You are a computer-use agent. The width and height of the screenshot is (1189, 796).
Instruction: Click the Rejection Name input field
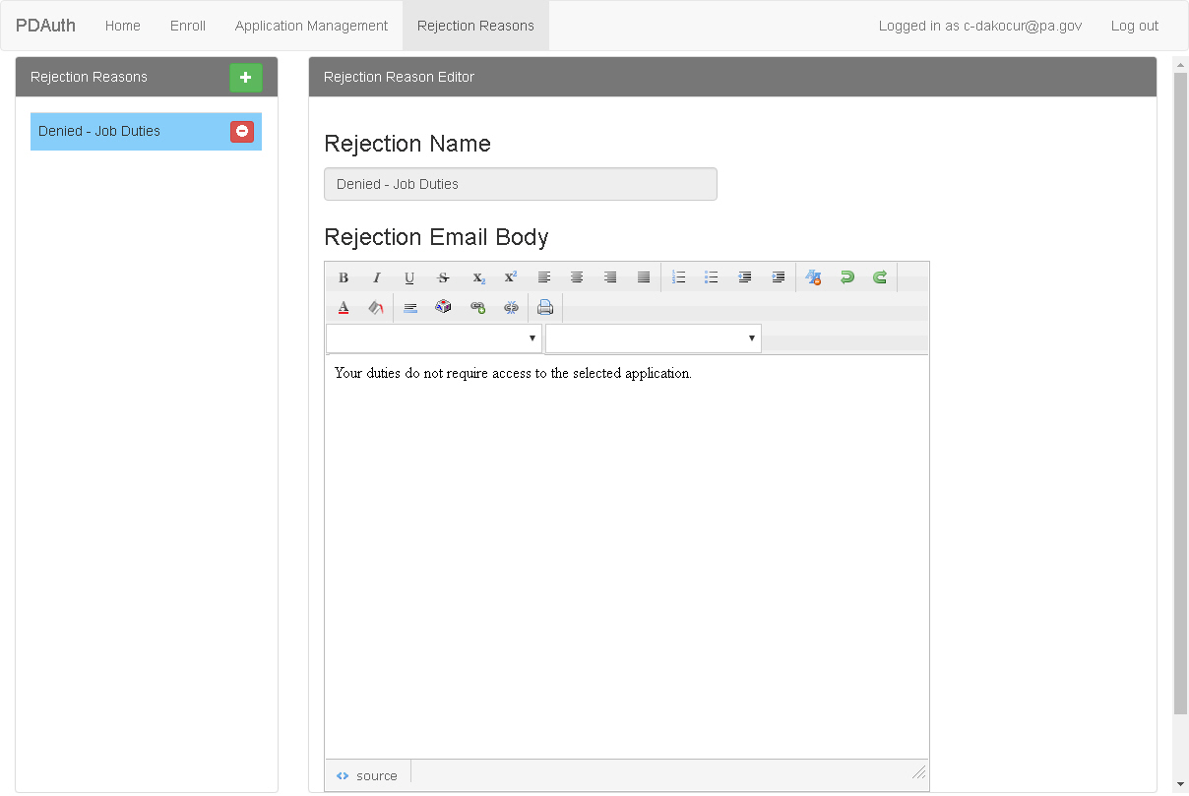coord(520,184)
